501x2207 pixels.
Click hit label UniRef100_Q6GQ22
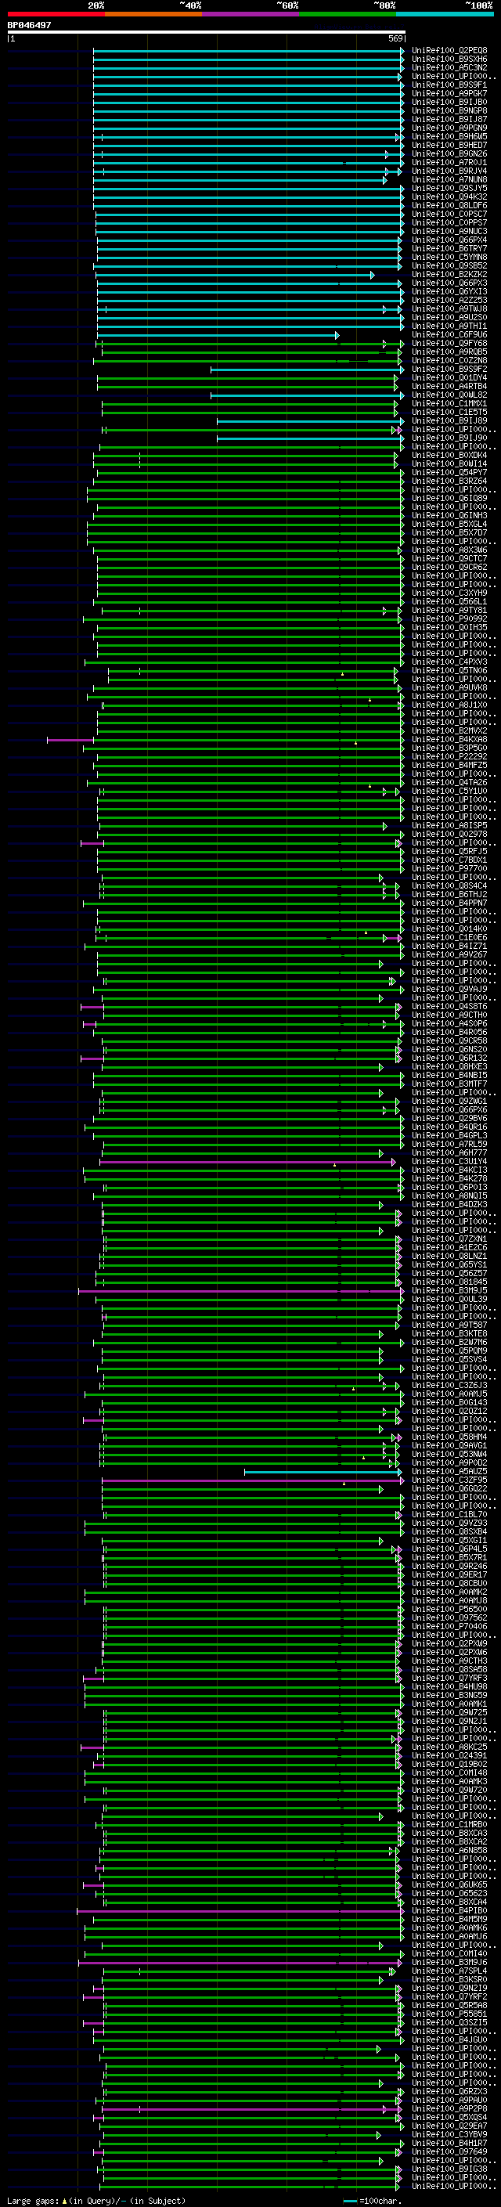[x=449, y=1489]
